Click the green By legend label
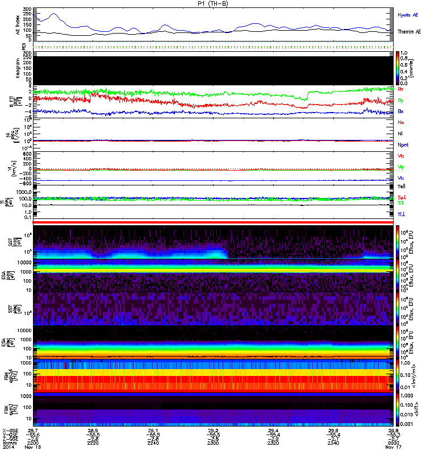 [x=400, y=101]
